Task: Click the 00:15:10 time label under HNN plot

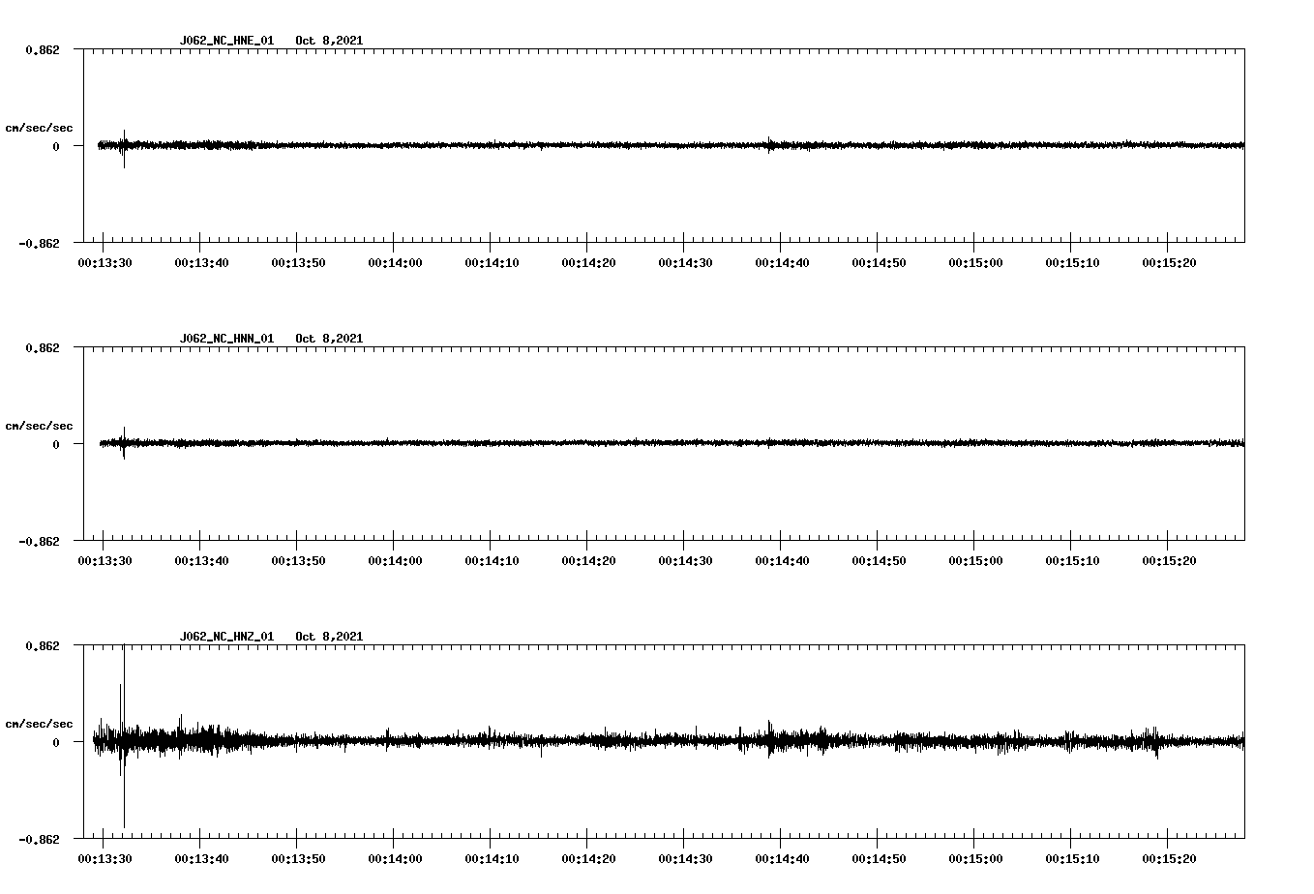Action: 1072,561
